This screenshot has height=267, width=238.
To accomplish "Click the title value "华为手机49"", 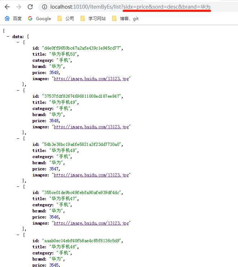I will coord(63,102).
